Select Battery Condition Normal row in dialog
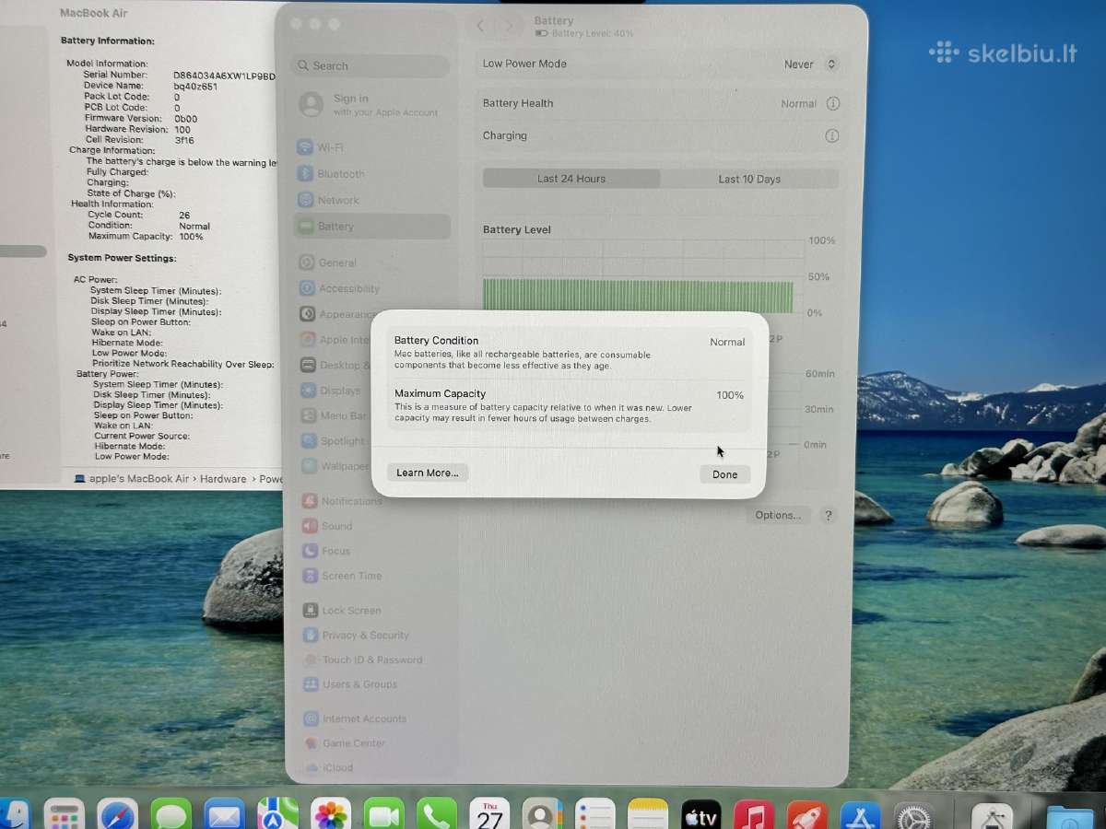 point(570,353)
